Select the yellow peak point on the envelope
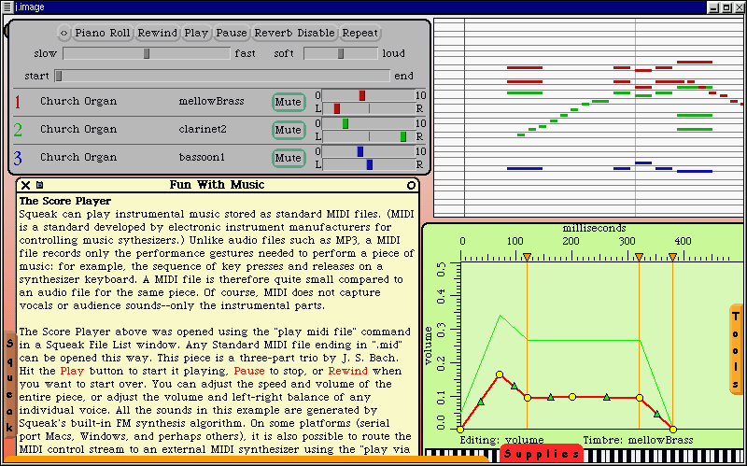This screenshot has height=466, width=747. point(500,374)
